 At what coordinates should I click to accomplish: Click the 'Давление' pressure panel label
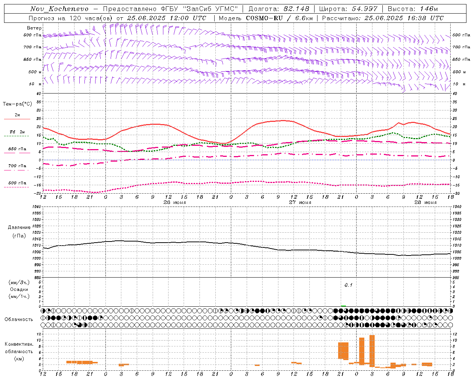(x=19, y=228)
